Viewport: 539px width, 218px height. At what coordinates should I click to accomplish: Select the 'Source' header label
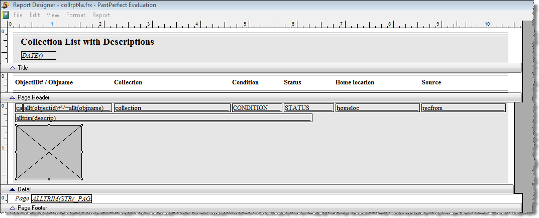tap(431, 82)
